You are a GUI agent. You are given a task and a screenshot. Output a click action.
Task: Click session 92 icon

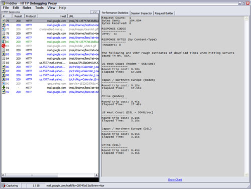click(x=4, y=92)
